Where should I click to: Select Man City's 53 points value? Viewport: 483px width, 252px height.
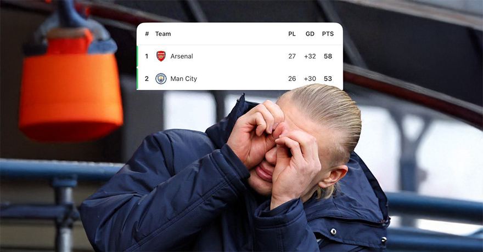click(x=328, y=79)
